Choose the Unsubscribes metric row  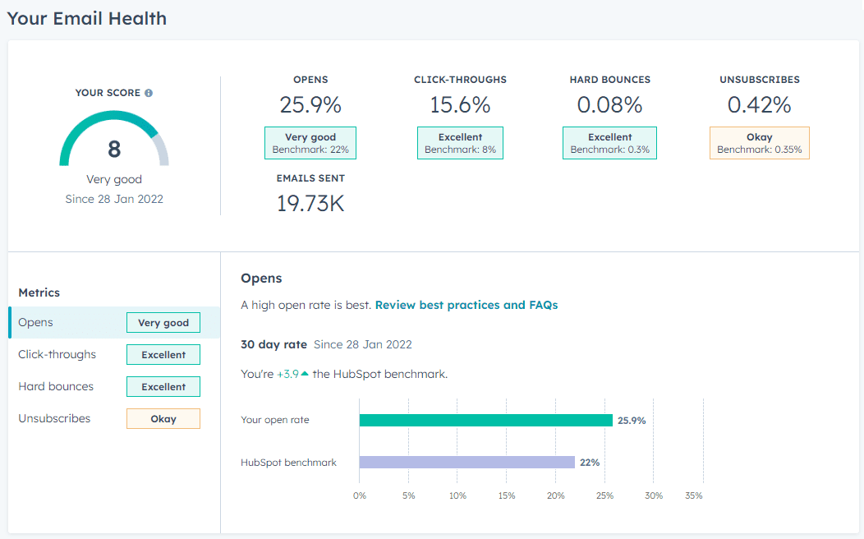(x=114, y=418)
